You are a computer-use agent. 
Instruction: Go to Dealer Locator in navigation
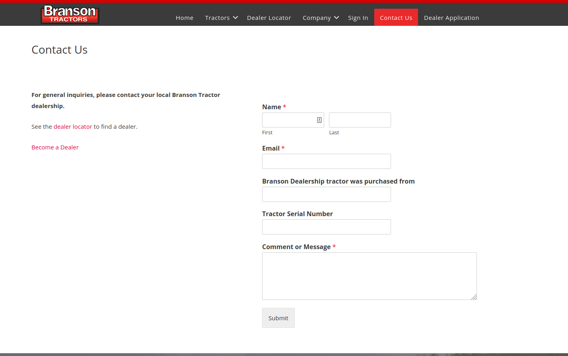[x=269, y=17]
